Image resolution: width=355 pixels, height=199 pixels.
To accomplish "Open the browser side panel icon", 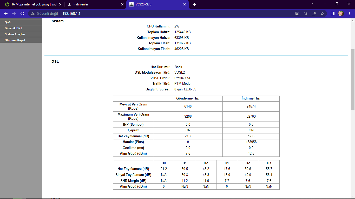I will pyautogui.click(x=332, y=13).
